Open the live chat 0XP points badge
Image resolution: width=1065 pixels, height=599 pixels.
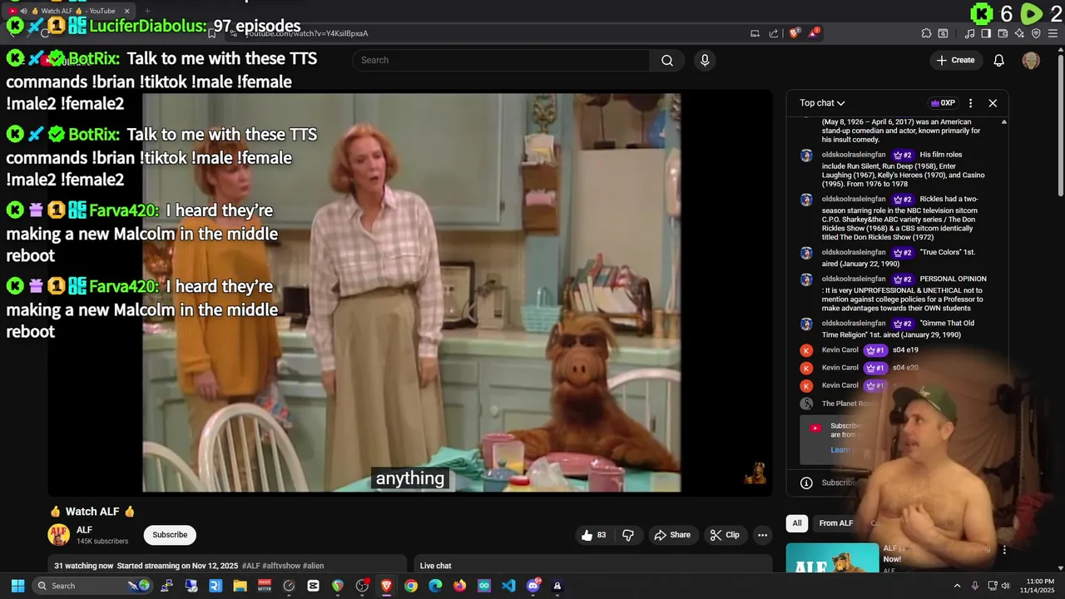(943, 103)
